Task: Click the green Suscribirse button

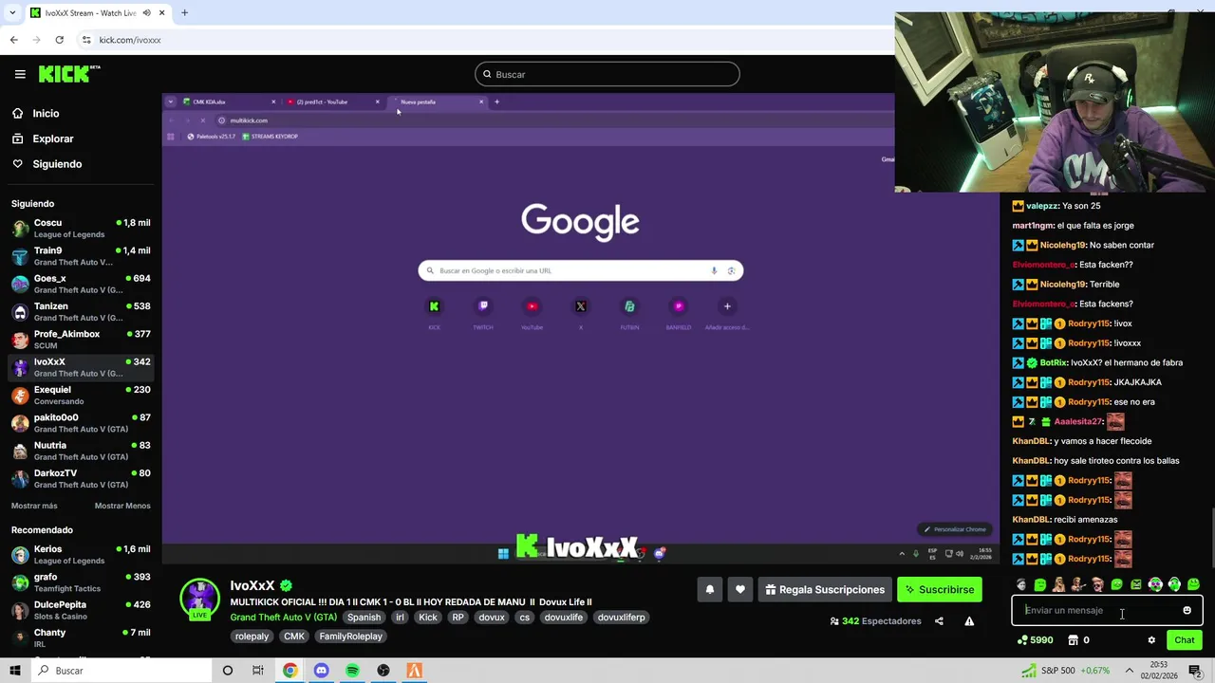Action: (x=940, y=589)
